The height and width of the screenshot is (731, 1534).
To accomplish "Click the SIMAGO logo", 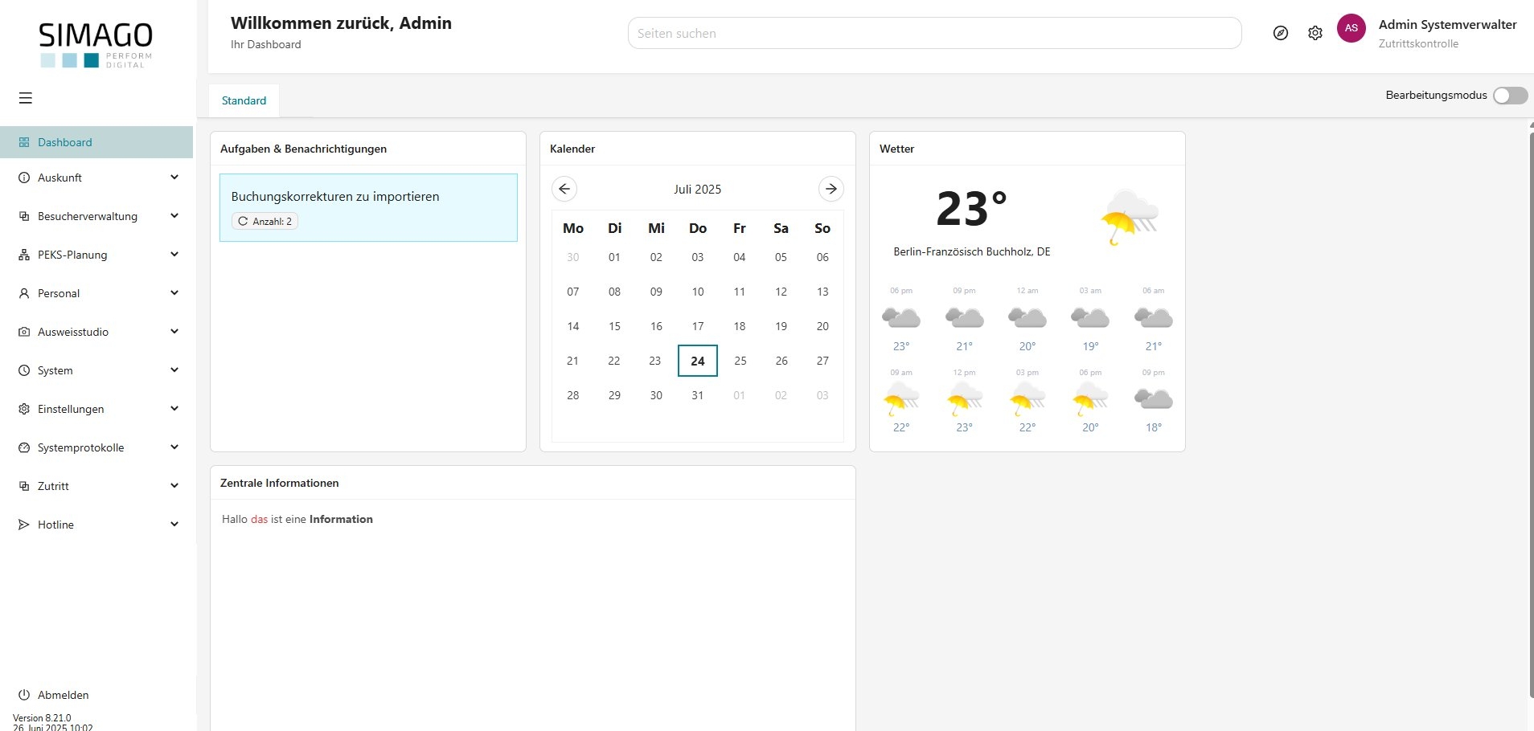I will [x=96, y=44].
